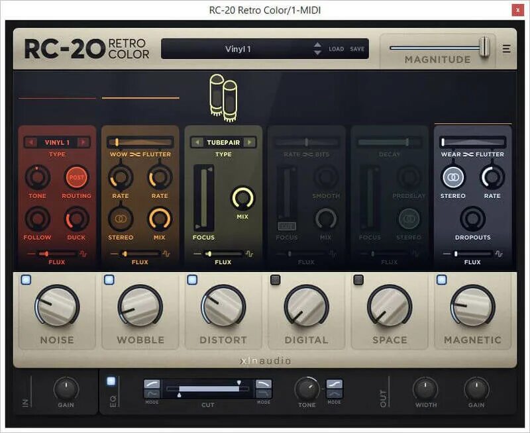Click the Space flux waveform icon
The height and width of the screenshot is (433, 530).
click(x=416, y=254)
